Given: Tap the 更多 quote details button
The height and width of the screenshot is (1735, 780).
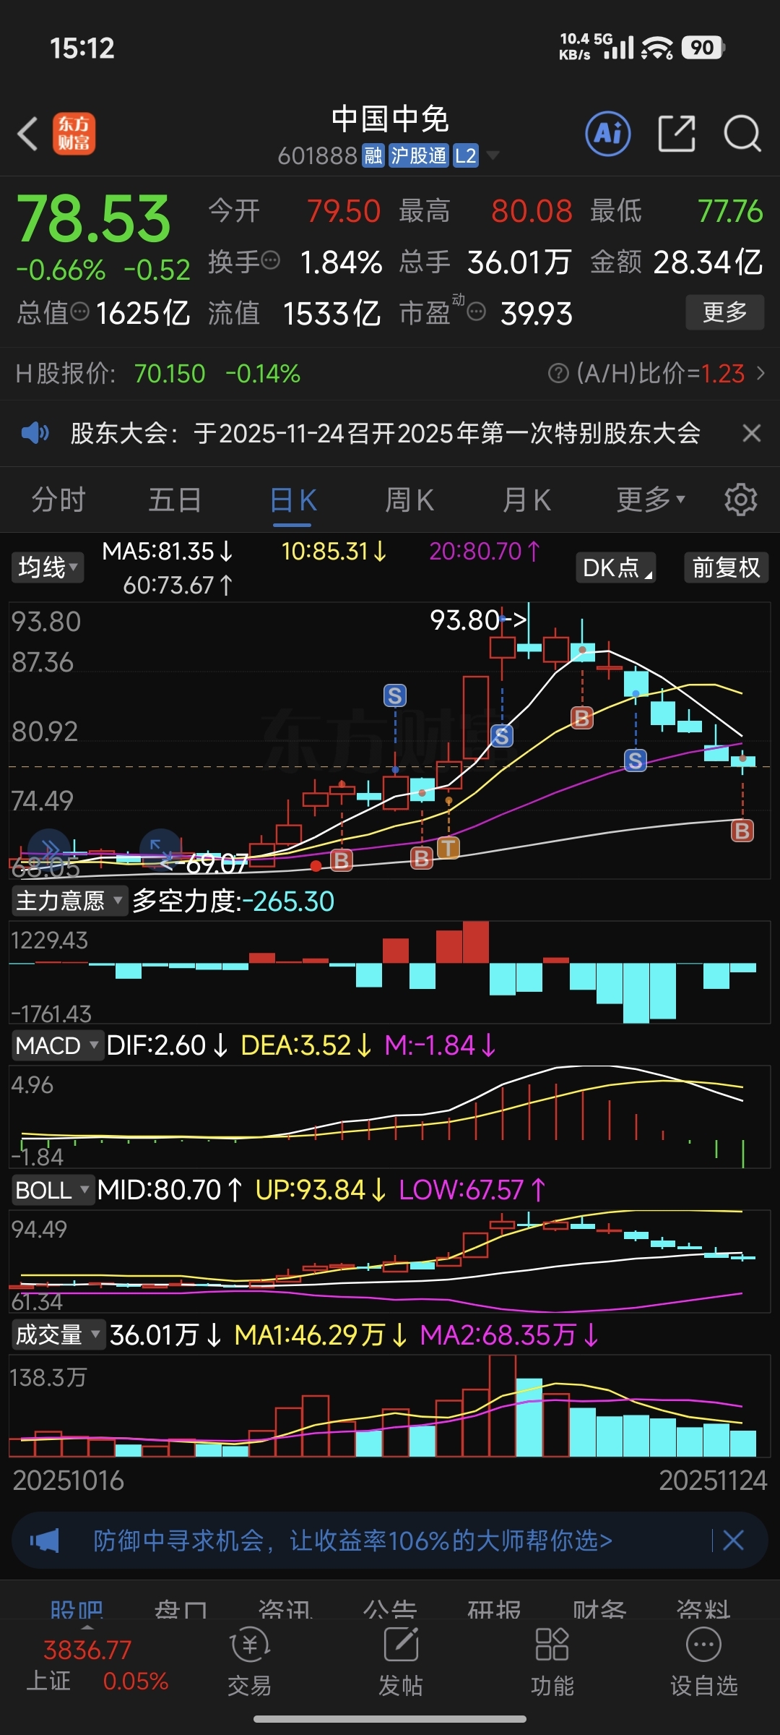Looking at the screenshot, I should [x=724, y=312].
